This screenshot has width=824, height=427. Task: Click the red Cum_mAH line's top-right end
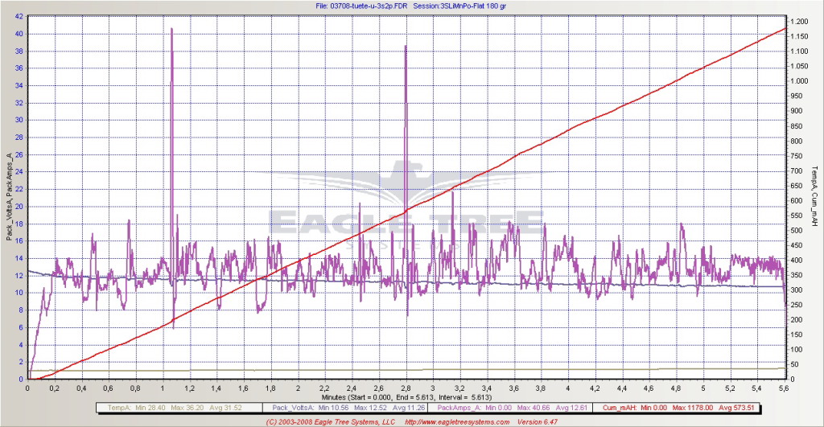[x=785, y=28]
